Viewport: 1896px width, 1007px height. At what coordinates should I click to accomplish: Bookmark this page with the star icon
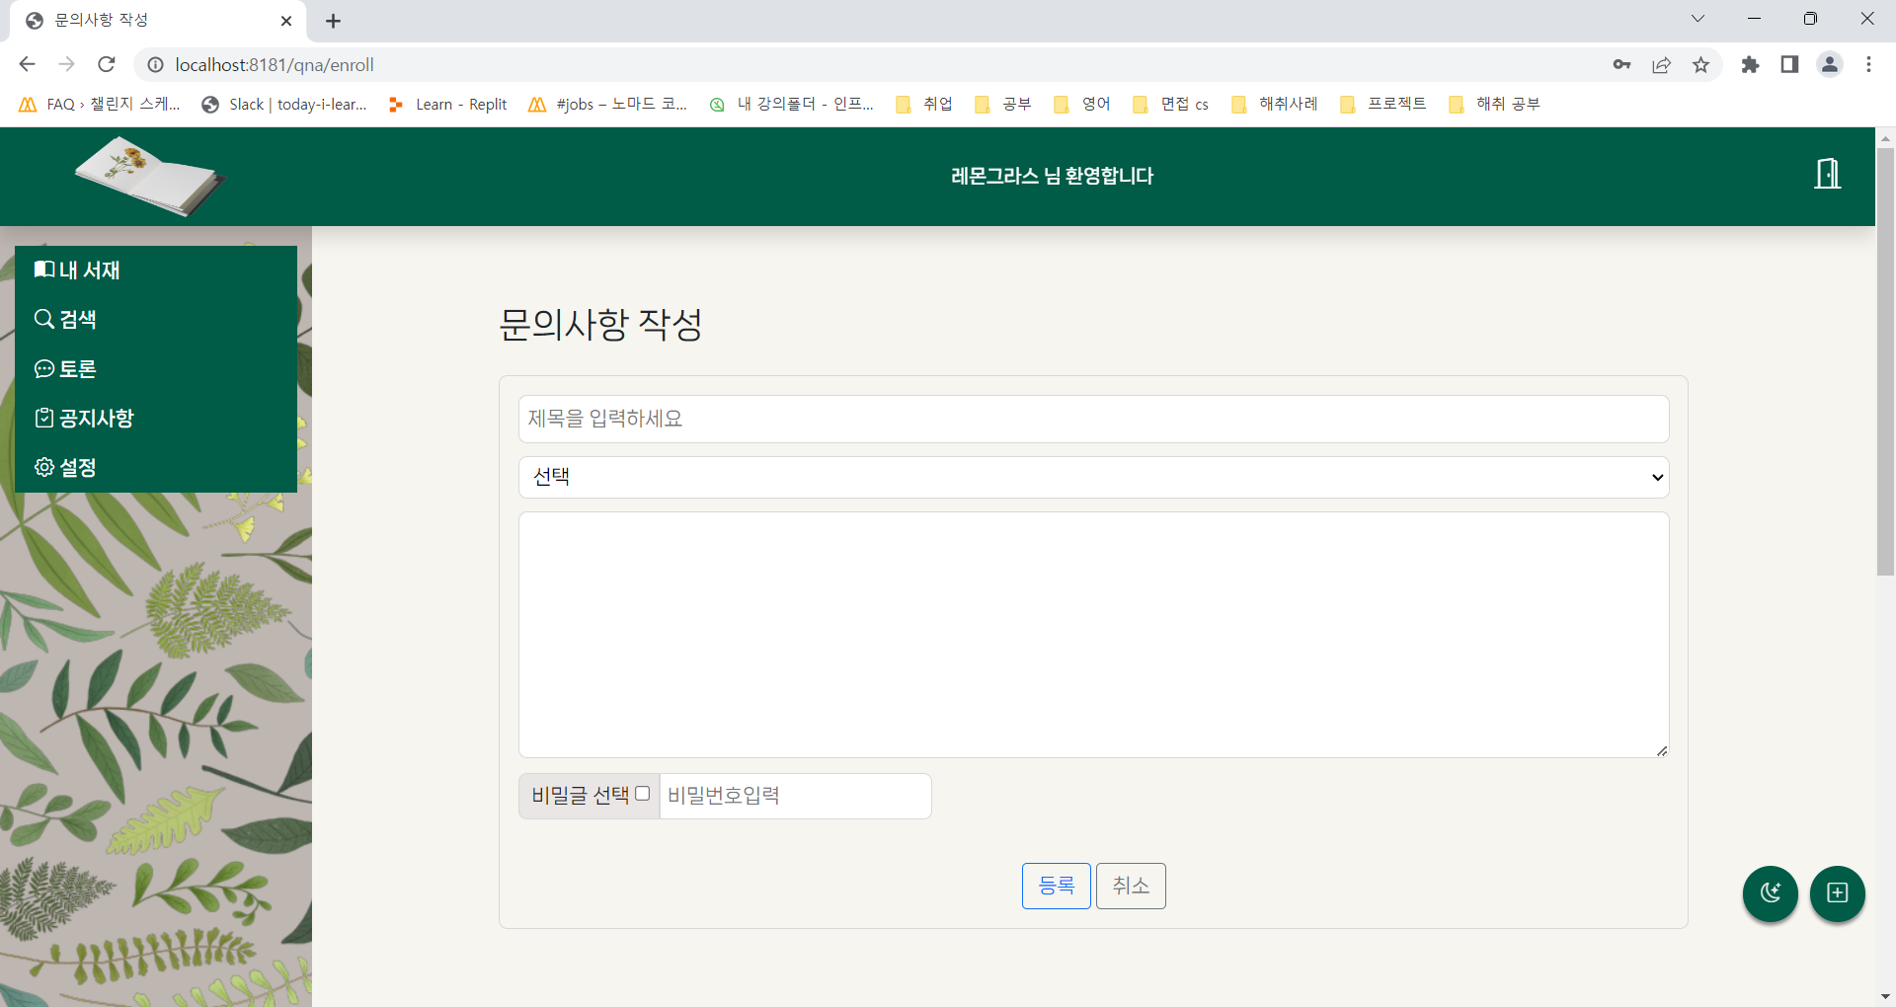[x=1700, y=64]
